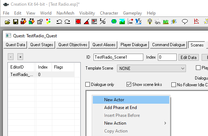Click the L/G toolbar icon
208x136 pixels.
(102, 21)
